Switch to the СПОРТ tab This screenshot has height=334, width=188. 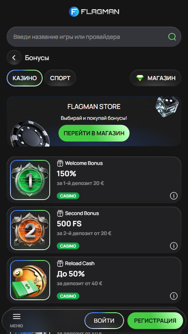[x=60, y=78]
